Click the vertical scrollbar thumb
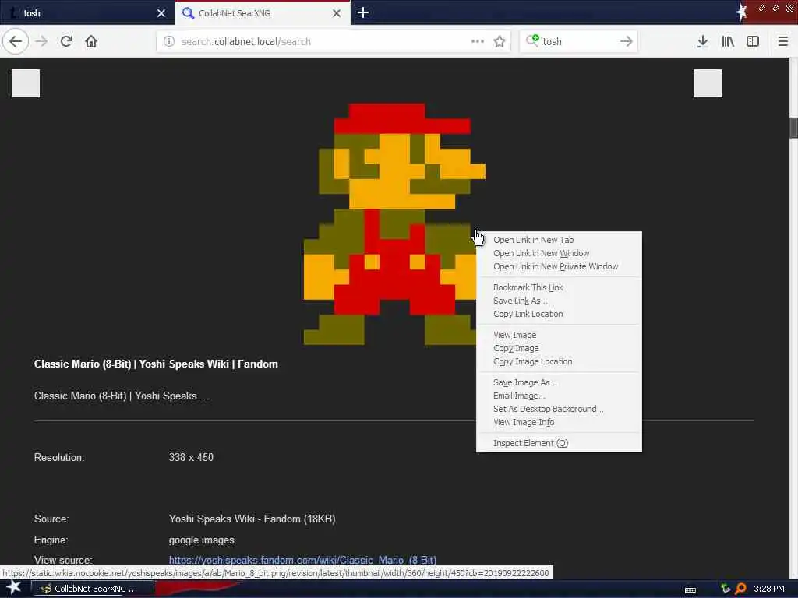This screenshot has height=598, width=798. (x=793, y=128)
